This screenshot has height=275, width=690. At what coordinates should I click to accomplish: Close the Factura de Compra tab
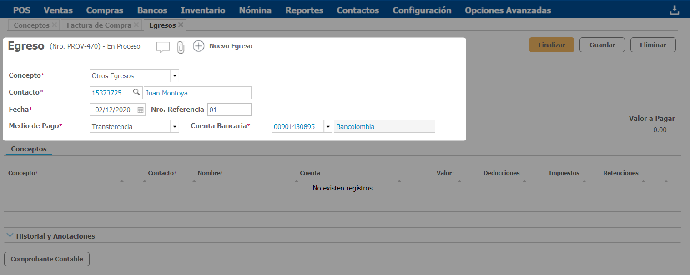coord(136,25)
